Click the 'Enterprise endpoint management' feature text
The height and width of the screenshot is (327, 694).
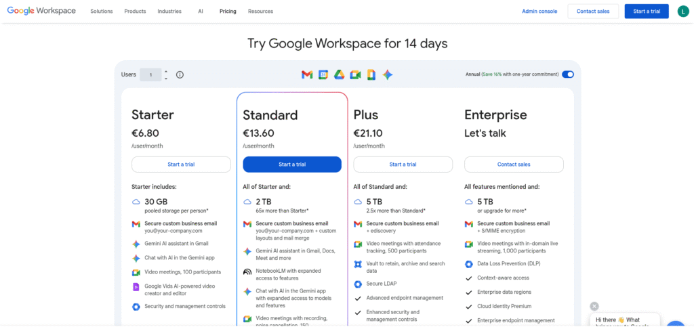click(x=516, y=320)
